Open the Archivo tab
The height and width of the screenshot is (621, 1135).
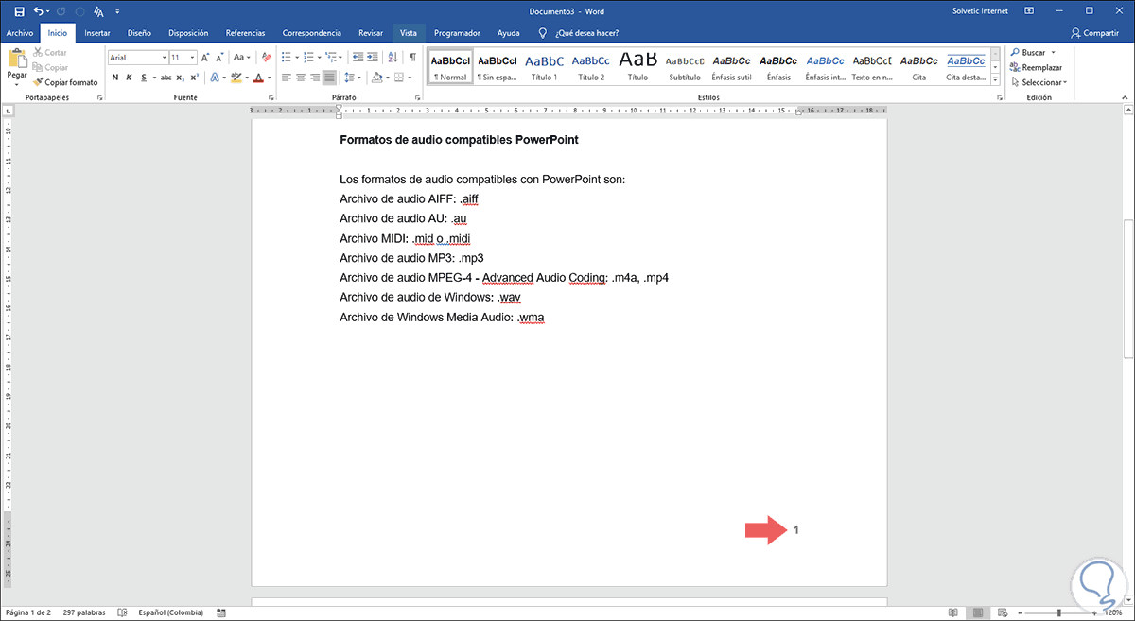click(20, 32)
